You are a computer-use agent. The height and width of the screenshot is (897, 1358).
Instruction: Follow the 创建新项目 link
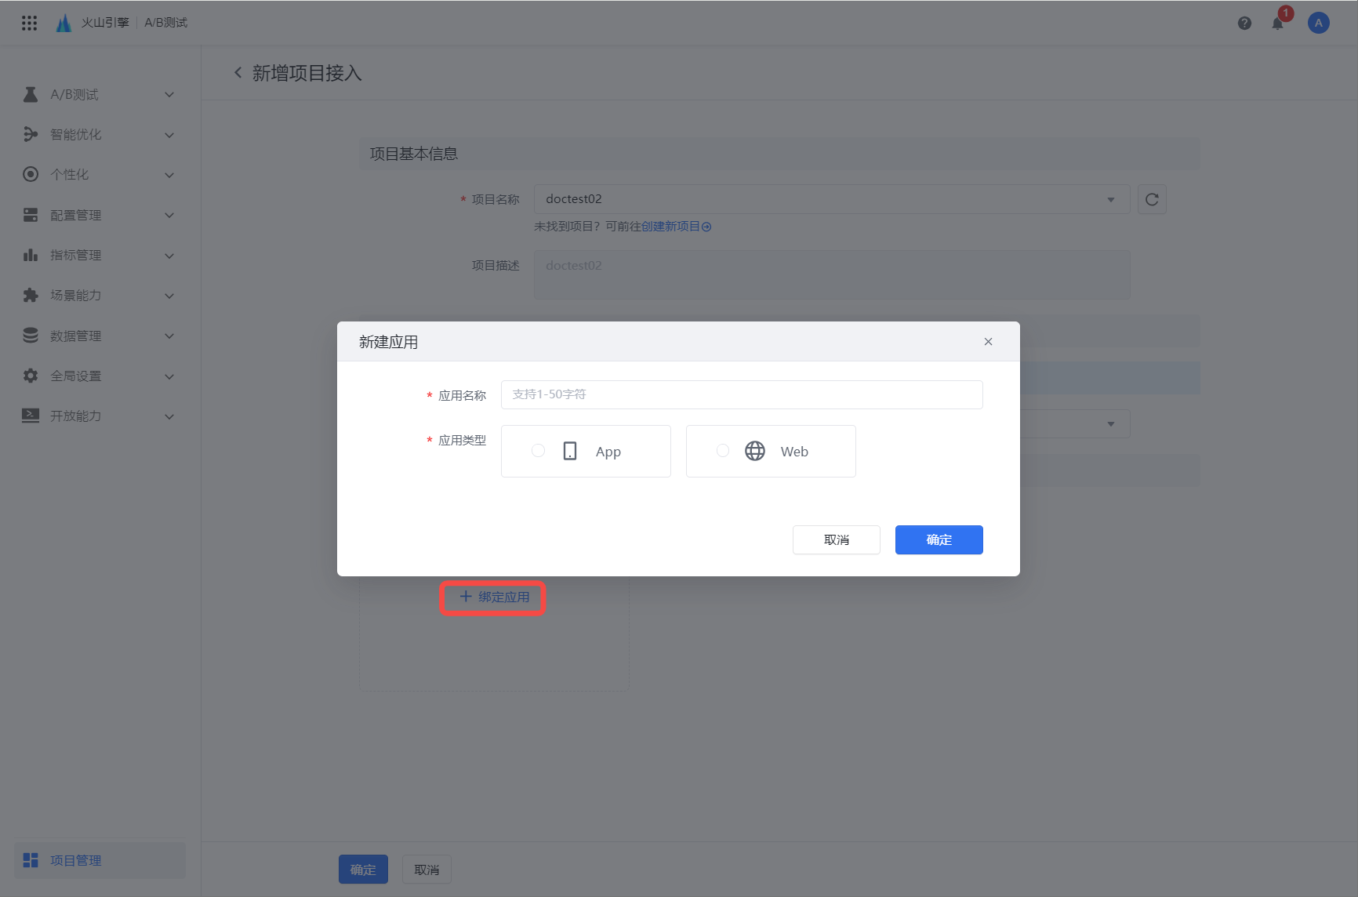[x=676, y=226]
